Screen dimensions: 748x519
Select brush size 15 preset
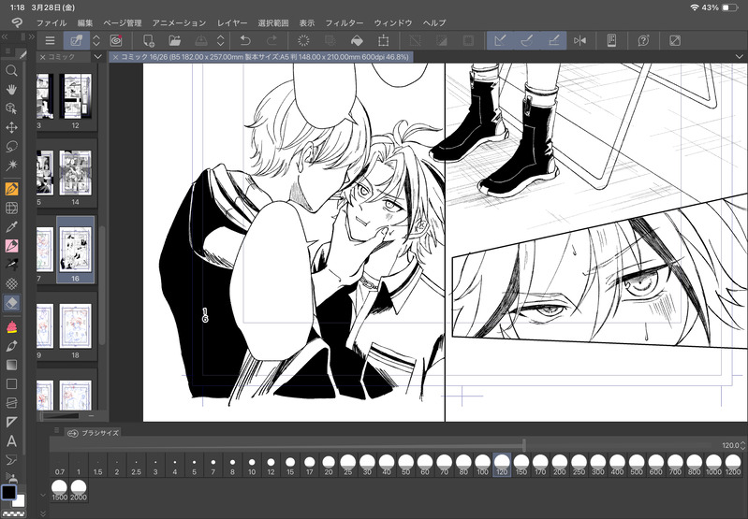click(x=290, y=465)
